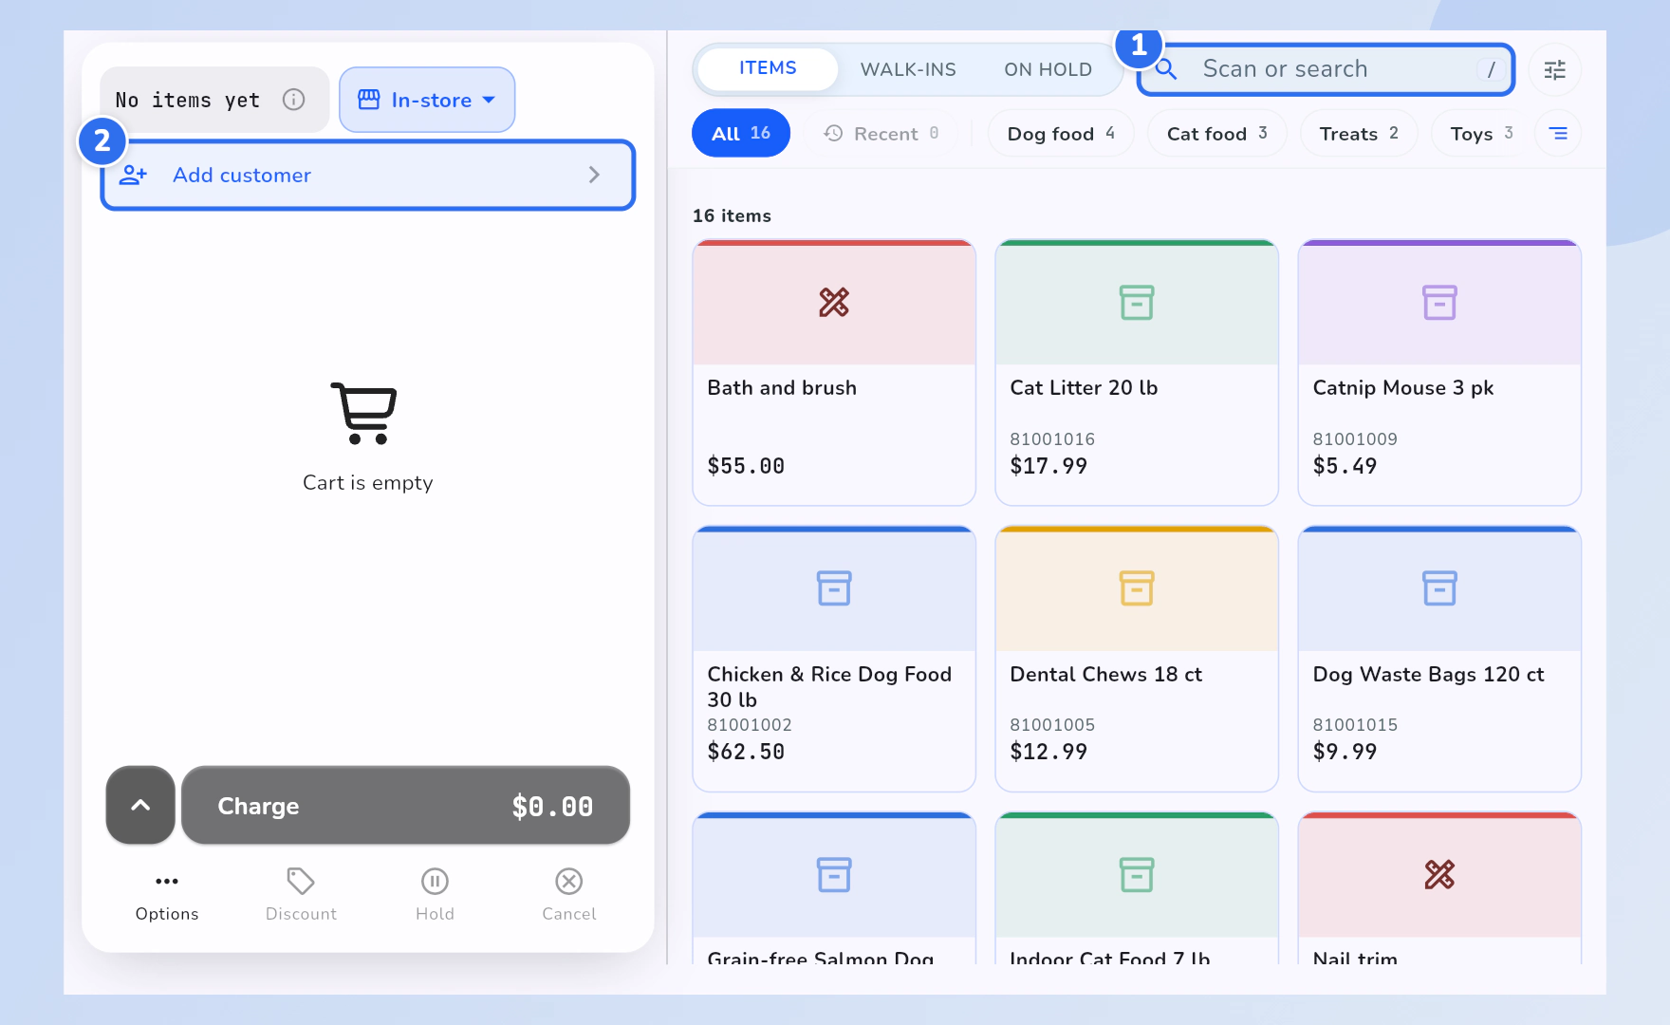1670x1025 pixels.
Task: Switch to the ON HOLD tab
Action: tap(1048, 69)
